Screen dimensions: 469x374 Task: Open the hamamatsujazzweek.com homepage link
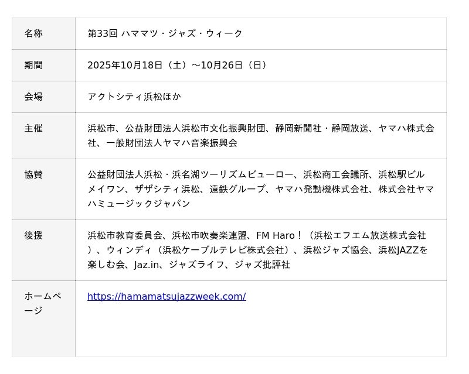(x=166, y=296)
